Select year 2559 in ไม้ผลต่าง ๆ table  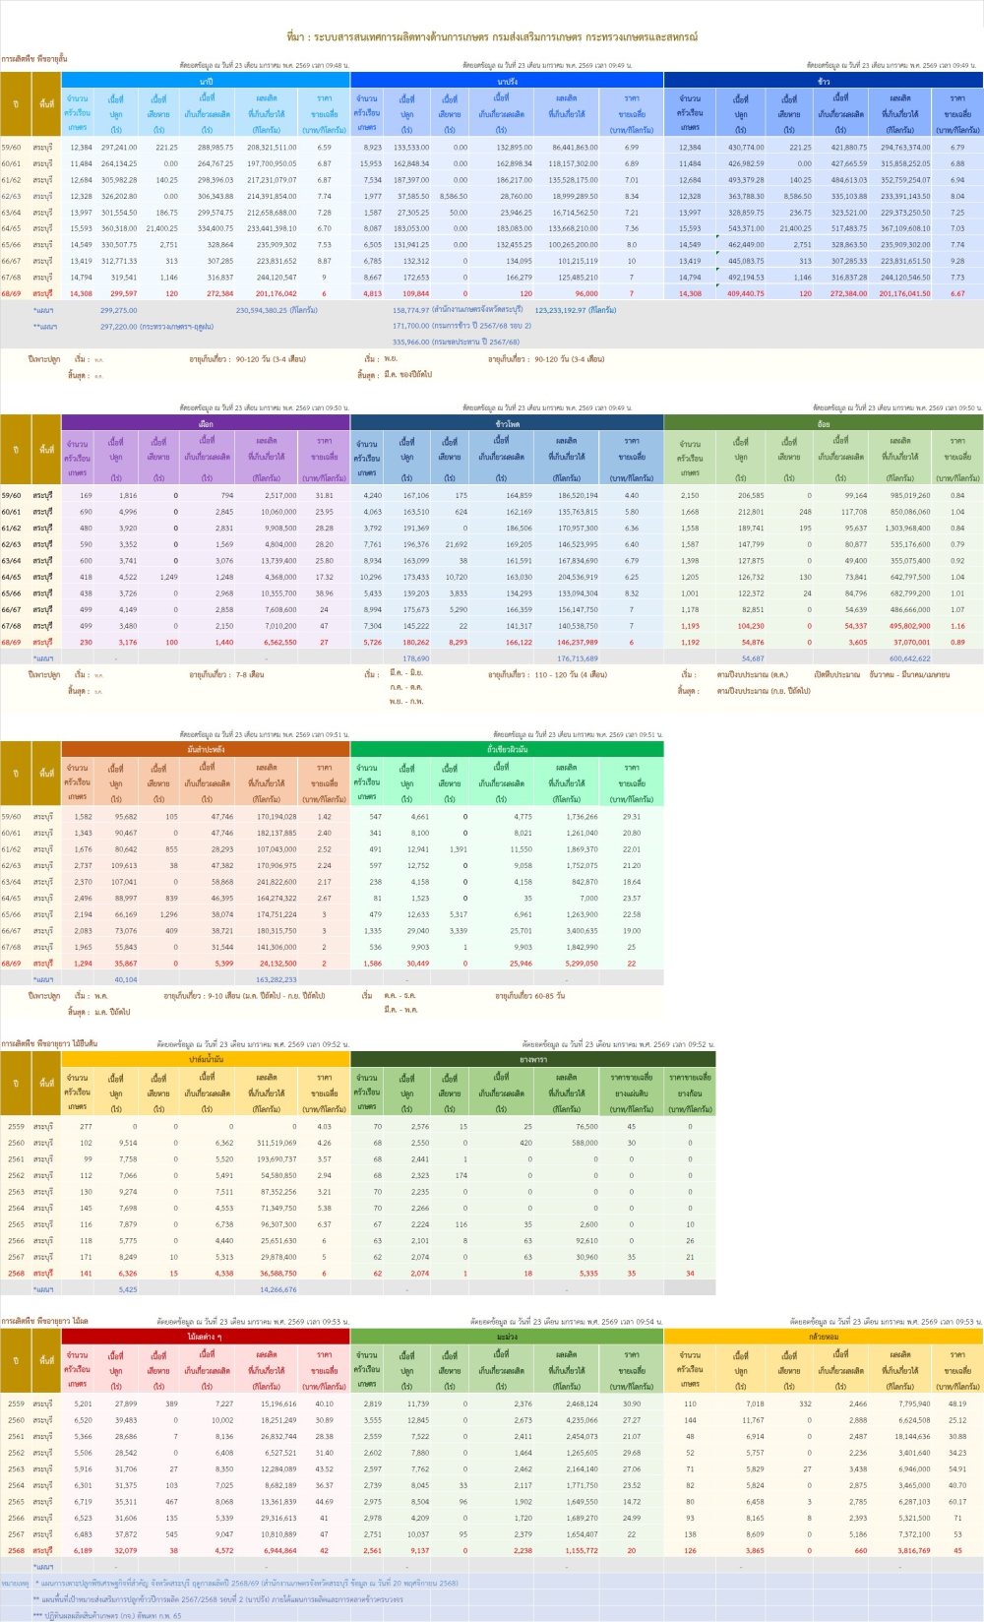pyautogui.click(x=16, y=1404)
